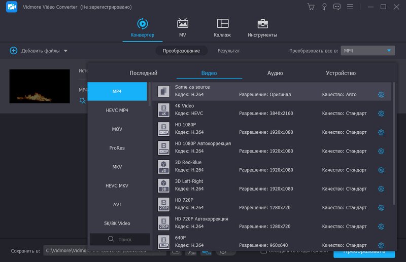
Task: Select 5K/8K Video format
Action: [117, 223]
